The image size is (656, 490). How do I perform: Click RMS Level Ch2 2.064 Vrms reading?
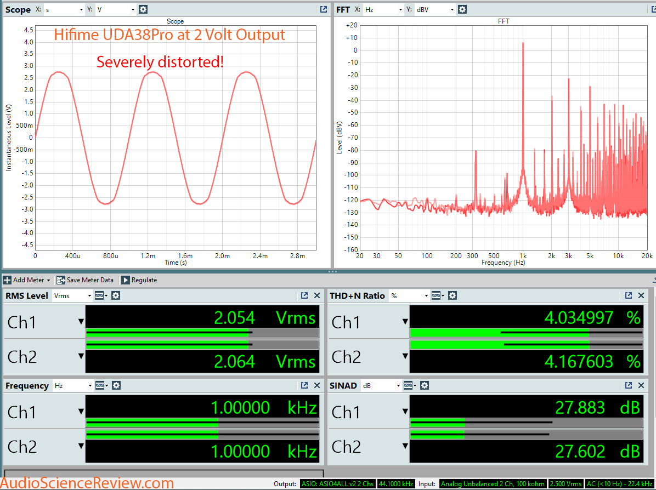264,361
